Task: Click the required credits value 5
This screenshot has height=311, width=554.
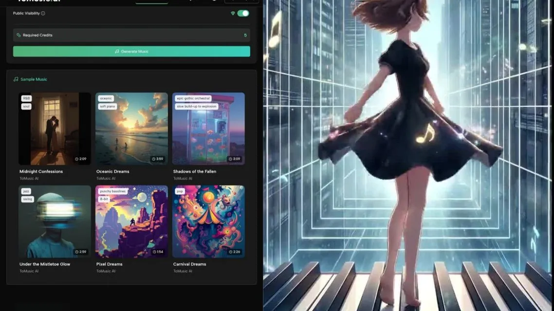Action: 245,35
